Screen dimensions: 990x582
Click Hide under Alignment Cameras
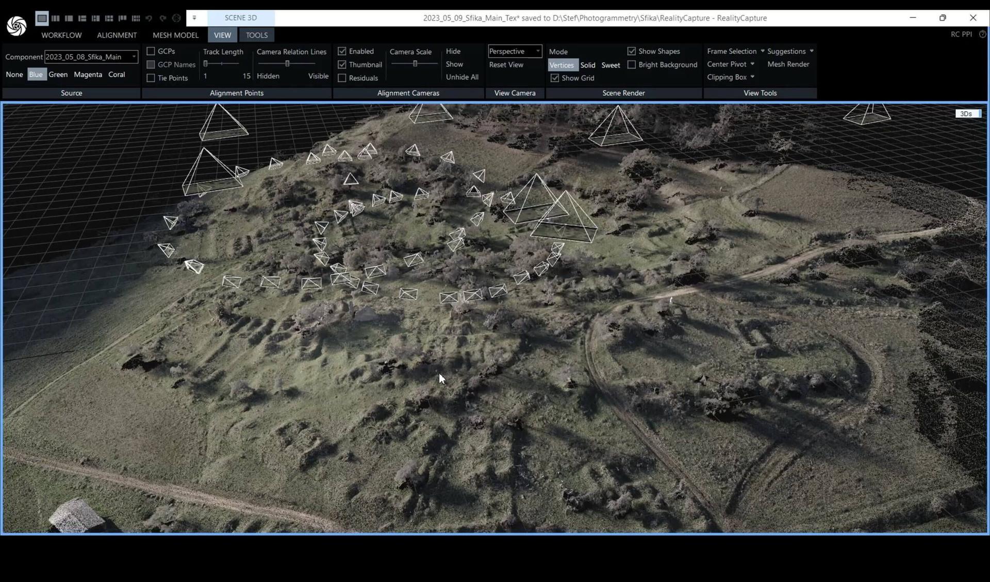tap(453, 51)
